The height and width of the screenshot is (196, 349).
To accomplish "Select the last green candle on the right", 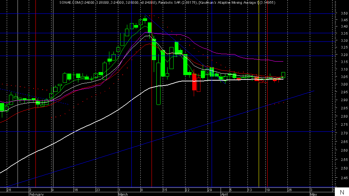I will (283, 75).
